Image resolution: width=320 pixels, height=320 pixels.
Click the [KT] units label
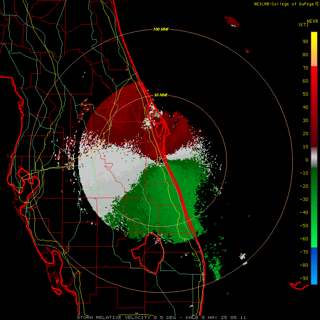click(x=304, y=25)
